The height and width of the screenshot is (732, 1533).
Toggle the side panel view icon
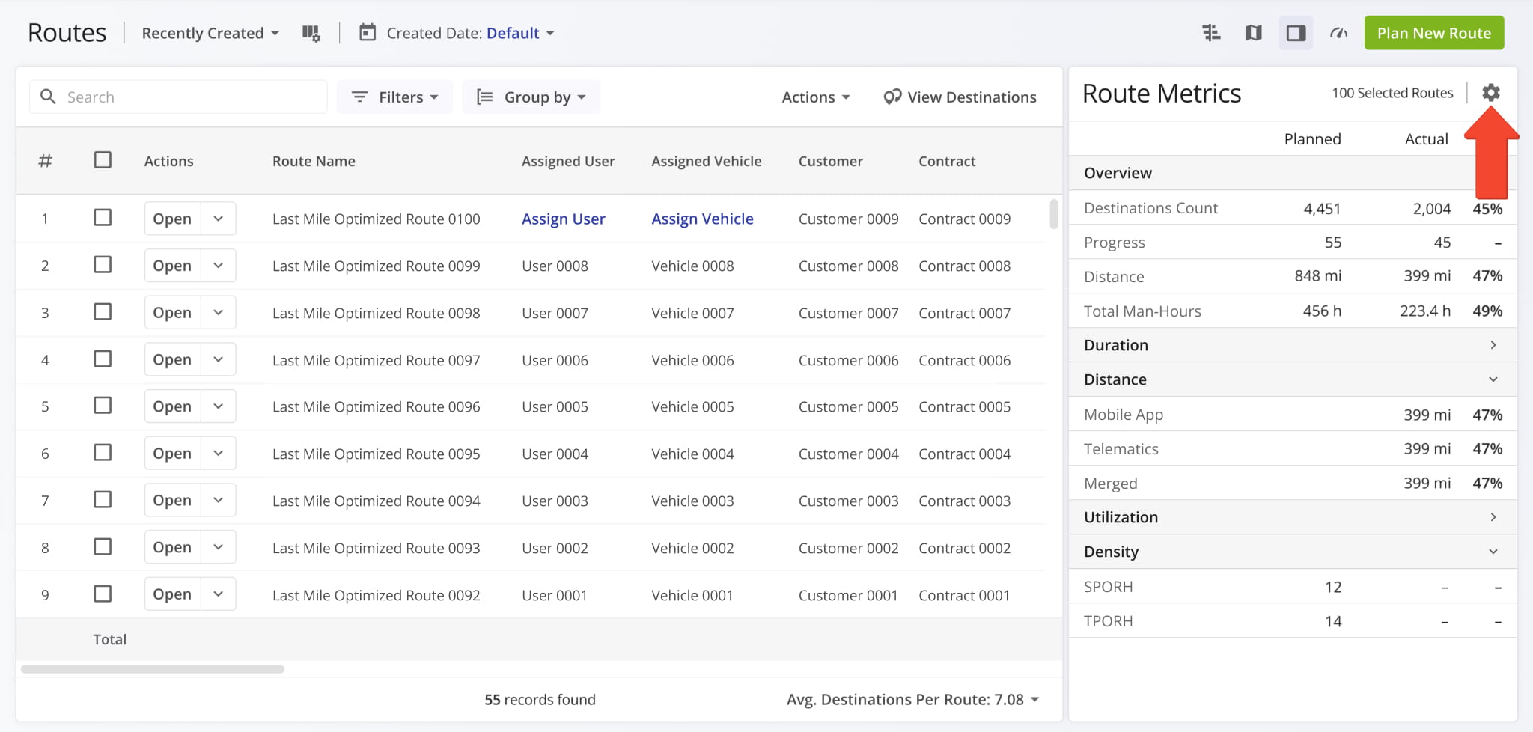1296,33
